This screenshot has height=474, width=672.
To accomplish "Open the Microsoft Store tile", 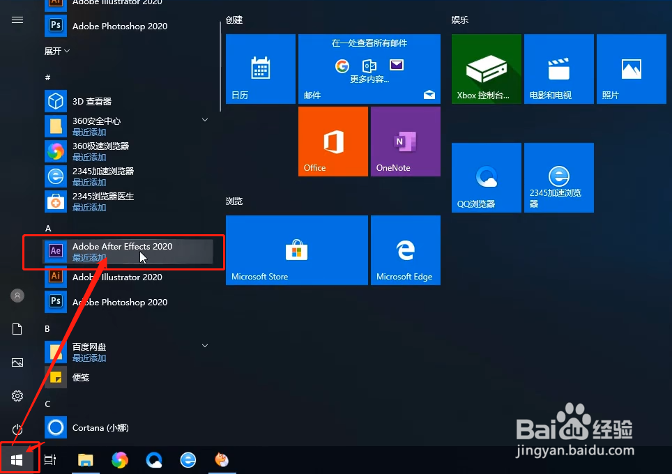I will pyautogui.click(x=296, y=250).
